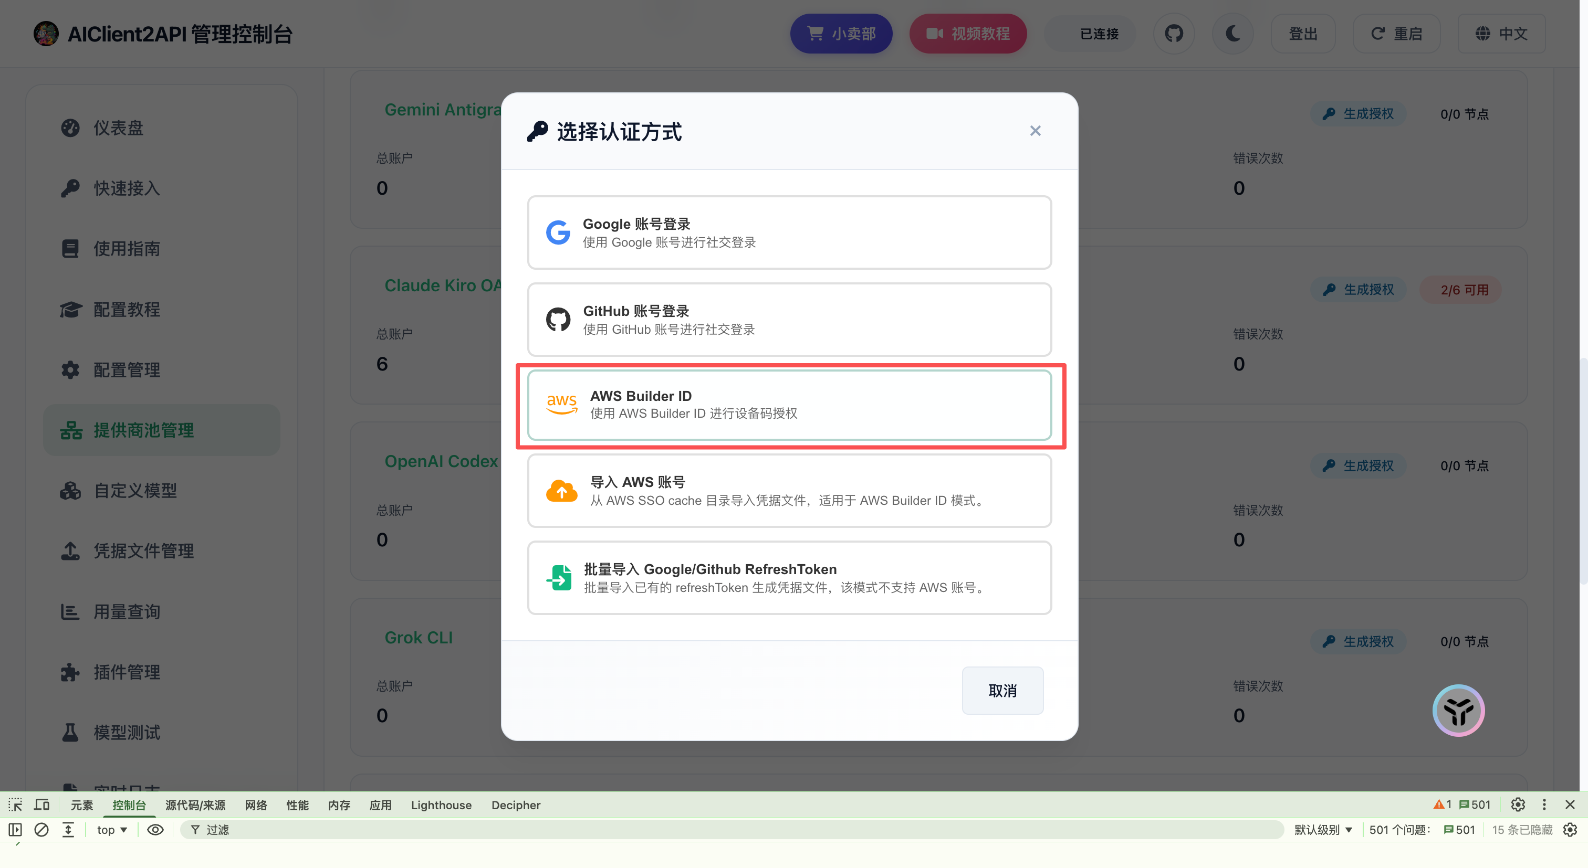Select AWS Builder ID device authorization
Viewport: 1588px width, 868px height.
789,405
